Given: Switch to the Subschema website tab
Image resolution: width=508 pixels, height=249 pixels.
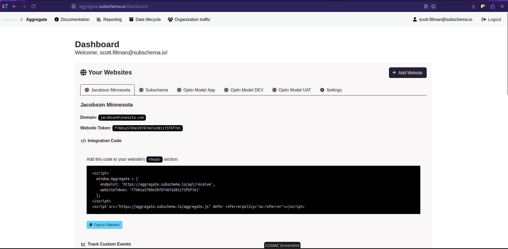Looking at the screenshot, I should 154,90.
